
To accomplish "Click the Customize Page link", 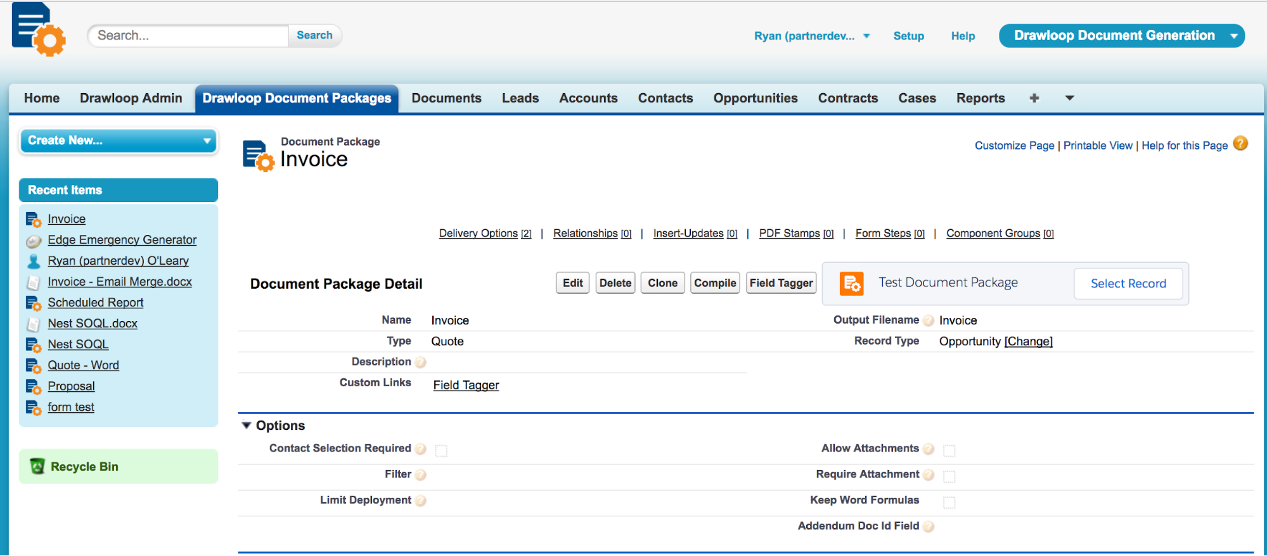I will [x=1014, y=146].
